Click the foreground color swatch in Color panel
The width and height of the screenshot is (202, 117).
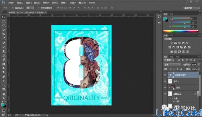(x=165, y=19)
